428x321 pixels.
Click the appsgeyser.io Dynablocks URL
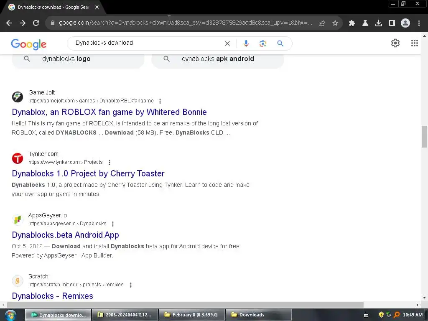(67, 224)
